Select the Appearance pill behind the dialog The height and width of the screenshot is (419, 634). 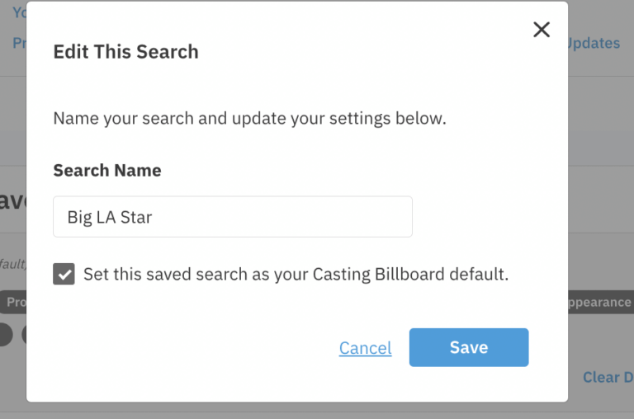pos(601,302)
